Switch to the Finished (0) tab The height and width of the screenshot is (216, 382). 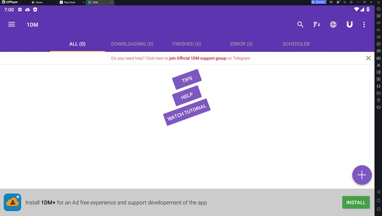pyautogui.click(x=187, y=44)
